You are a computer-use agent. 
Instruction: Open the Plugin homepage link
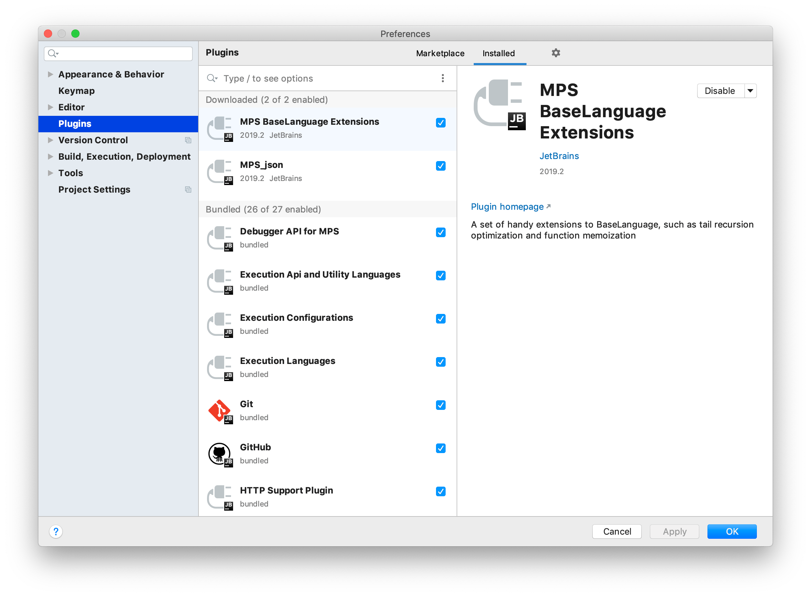(507, 206)
